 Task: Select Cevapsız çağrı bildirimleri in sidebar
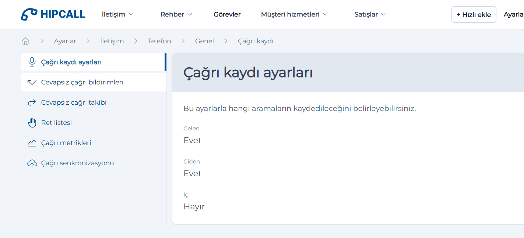click(x=82, y=82)
